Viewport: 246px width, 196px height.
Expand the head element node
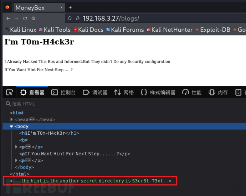click(11, 119)
